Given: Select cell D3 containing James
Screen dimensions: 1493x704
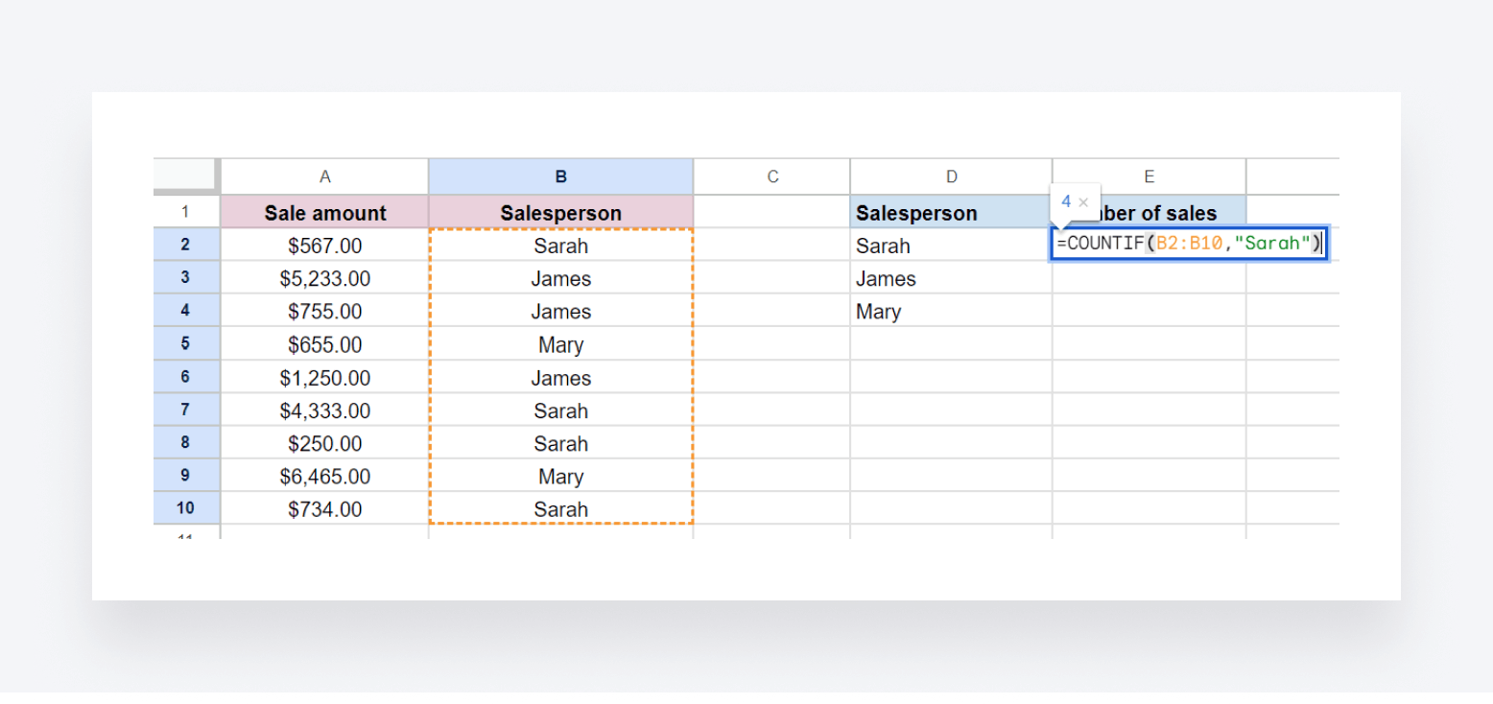Looking at the screenshot, I should tap(951, 278).
